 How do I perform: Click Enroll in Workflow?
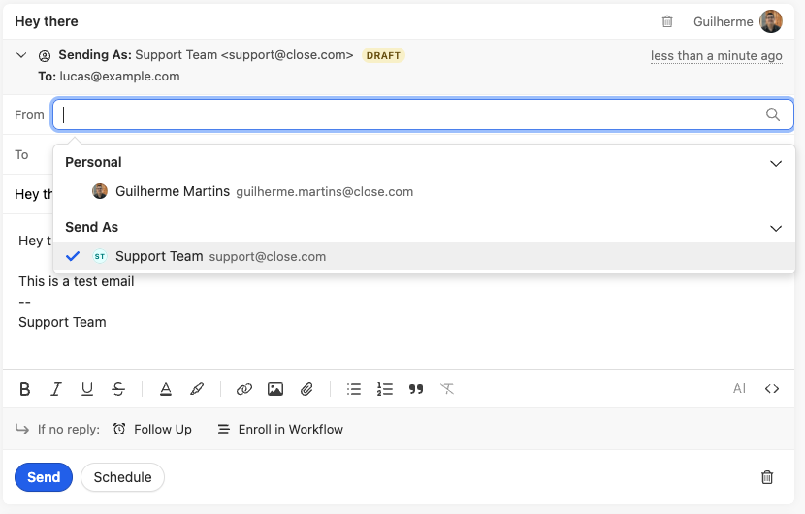[x=280, y=429]
